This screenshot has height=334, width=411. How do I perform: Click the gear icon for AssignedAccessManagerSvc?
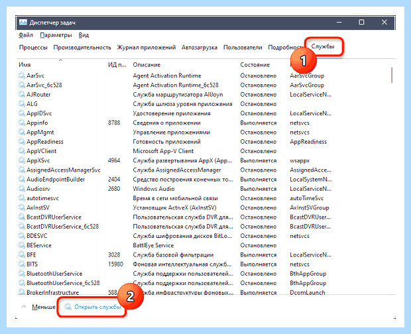tap(22, 170)
